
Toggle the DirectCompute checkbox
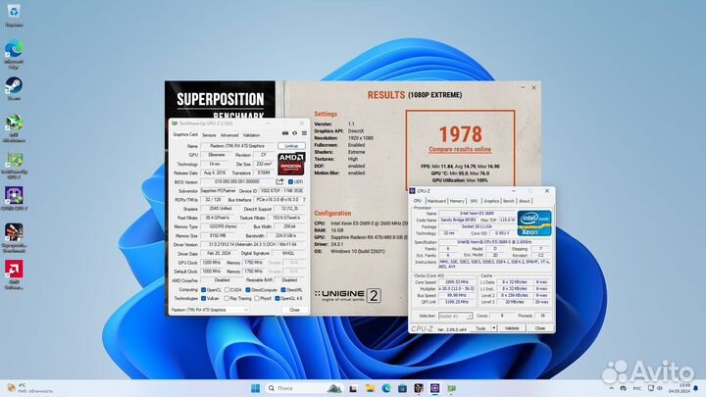[x=248, y=290]
